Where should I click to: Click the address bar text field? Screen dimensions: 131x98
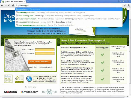(x=69, y=5)
